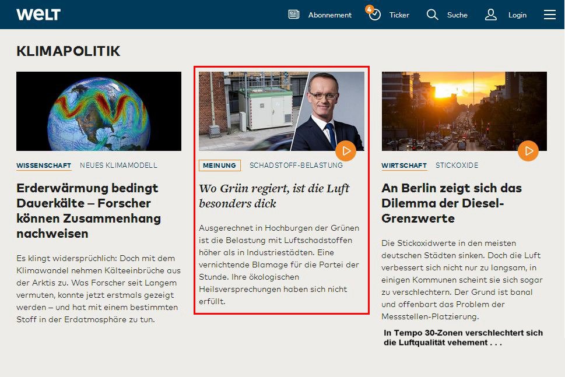Click the Ticker clock icon
The image size is (565, 377).
point(375,15)
